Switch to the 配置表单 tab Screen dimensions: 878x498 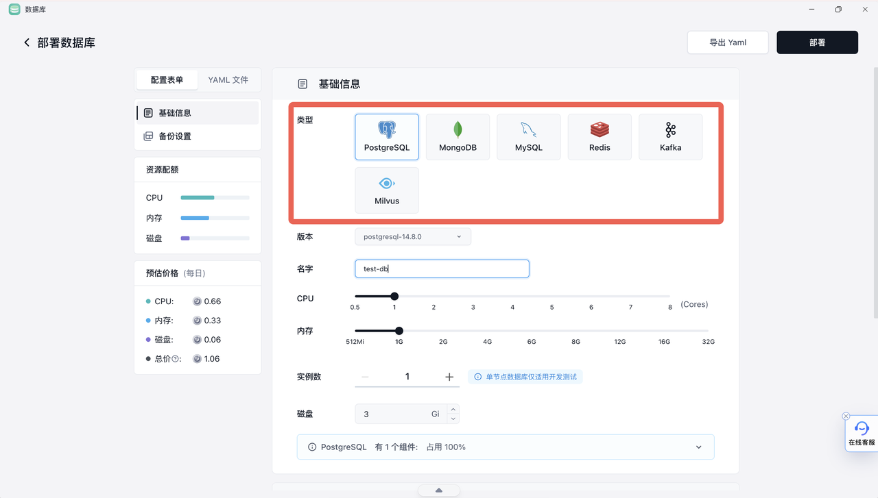(167, 80)
